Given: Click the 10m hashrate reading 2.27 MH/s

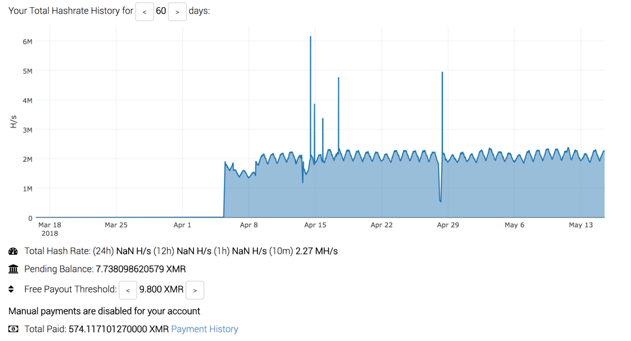Looking at the screenshot, I should click(316, 251).
